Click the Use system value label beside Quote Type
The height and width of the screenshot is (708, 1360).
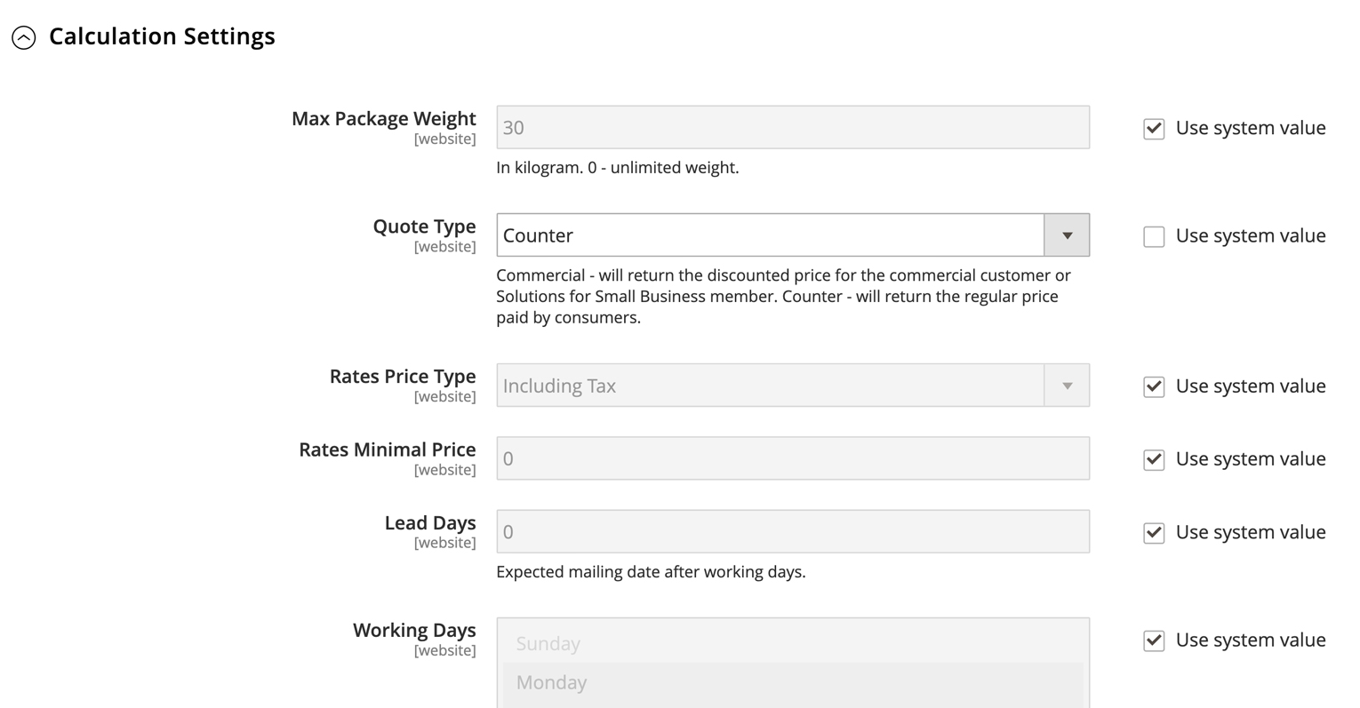1250,236
